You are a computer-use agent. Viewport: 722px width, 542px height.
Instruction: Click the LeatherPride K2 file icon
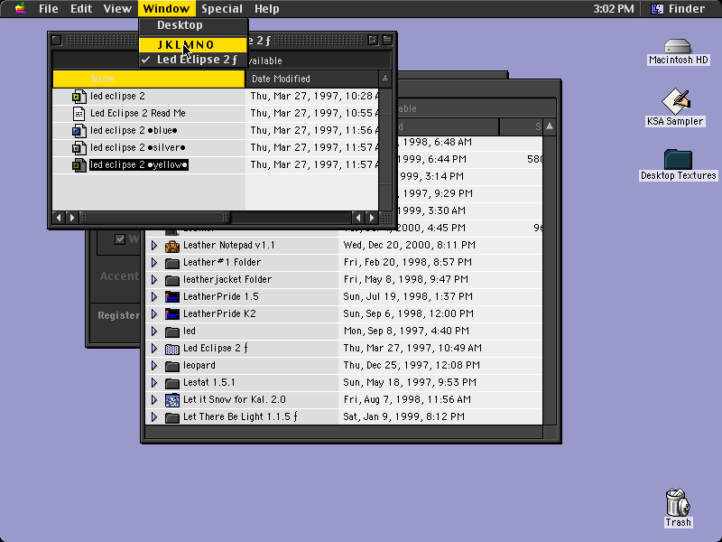tap(172, 313)
